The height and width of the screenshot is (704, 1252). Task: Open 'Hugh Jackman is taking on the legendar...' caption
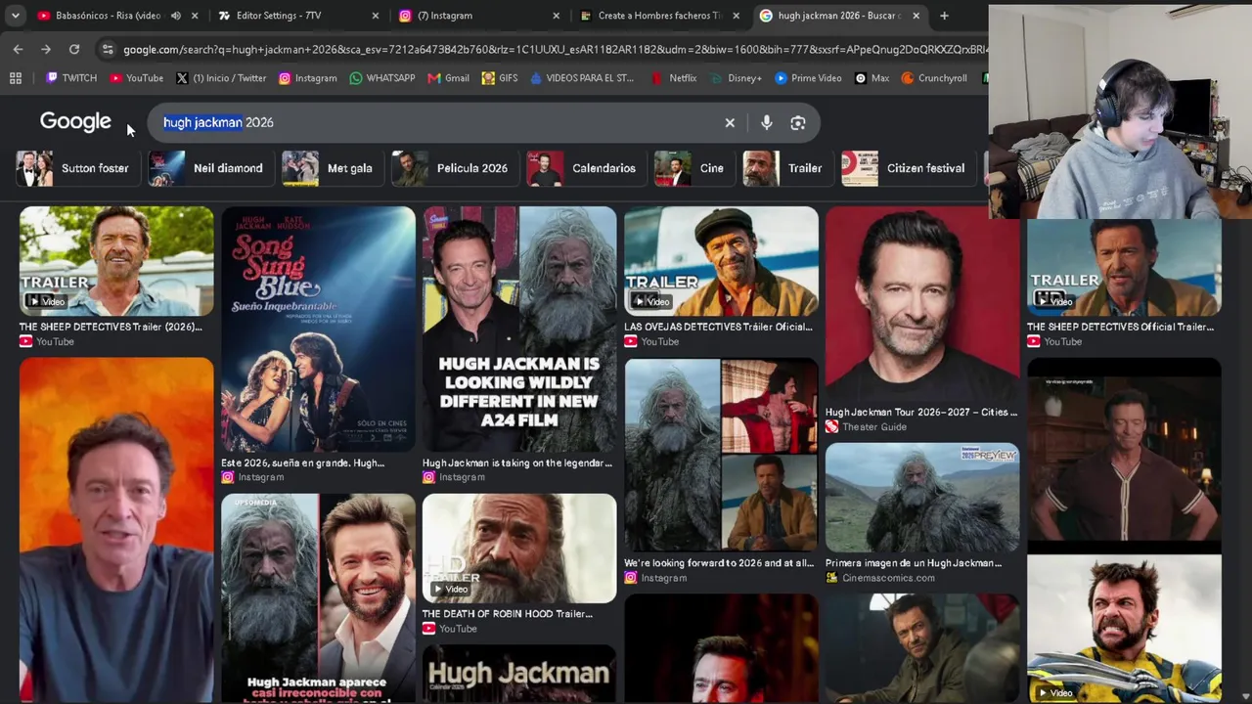[x=517, y=462]
